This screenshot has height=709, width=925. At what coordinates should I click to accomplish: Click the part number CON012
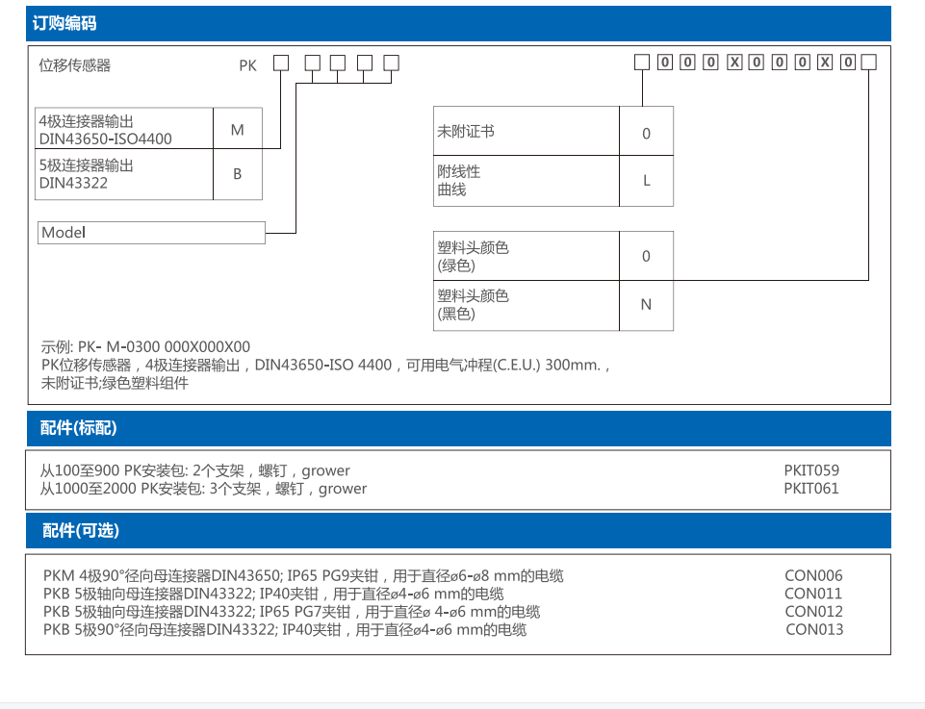(813, 612)
